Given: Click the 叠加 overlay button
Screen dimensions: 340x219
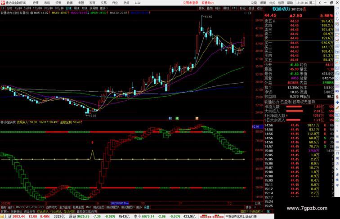Looking at the screenshot, I should [210, 8].
